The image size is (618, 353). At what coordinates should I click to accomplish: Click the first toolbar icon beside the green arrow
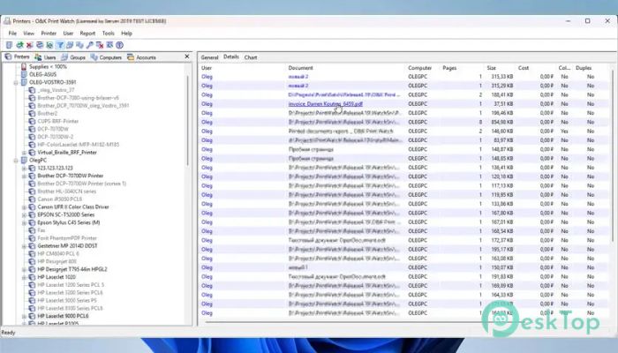[9, 45]
